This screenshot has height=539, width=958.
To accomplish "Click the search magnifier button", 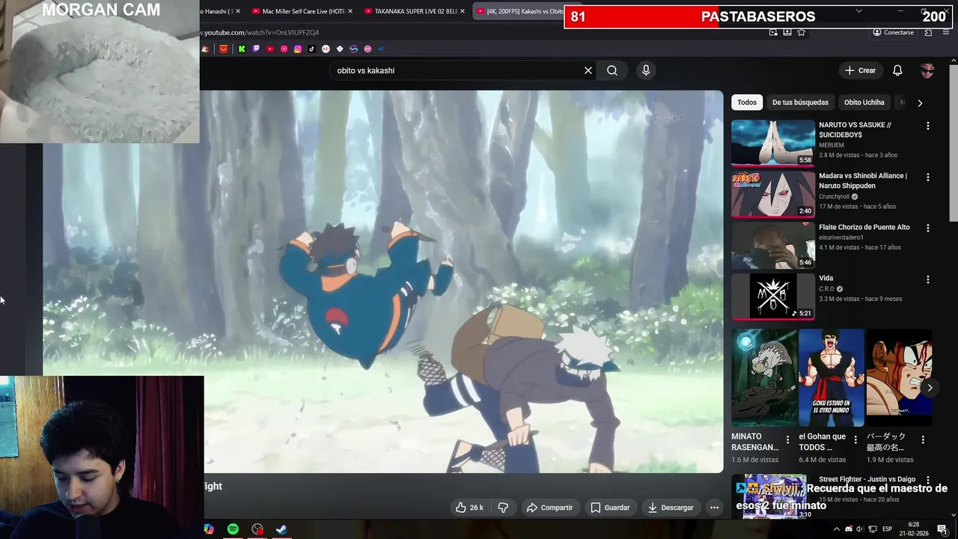I will (x=612, y=70).
